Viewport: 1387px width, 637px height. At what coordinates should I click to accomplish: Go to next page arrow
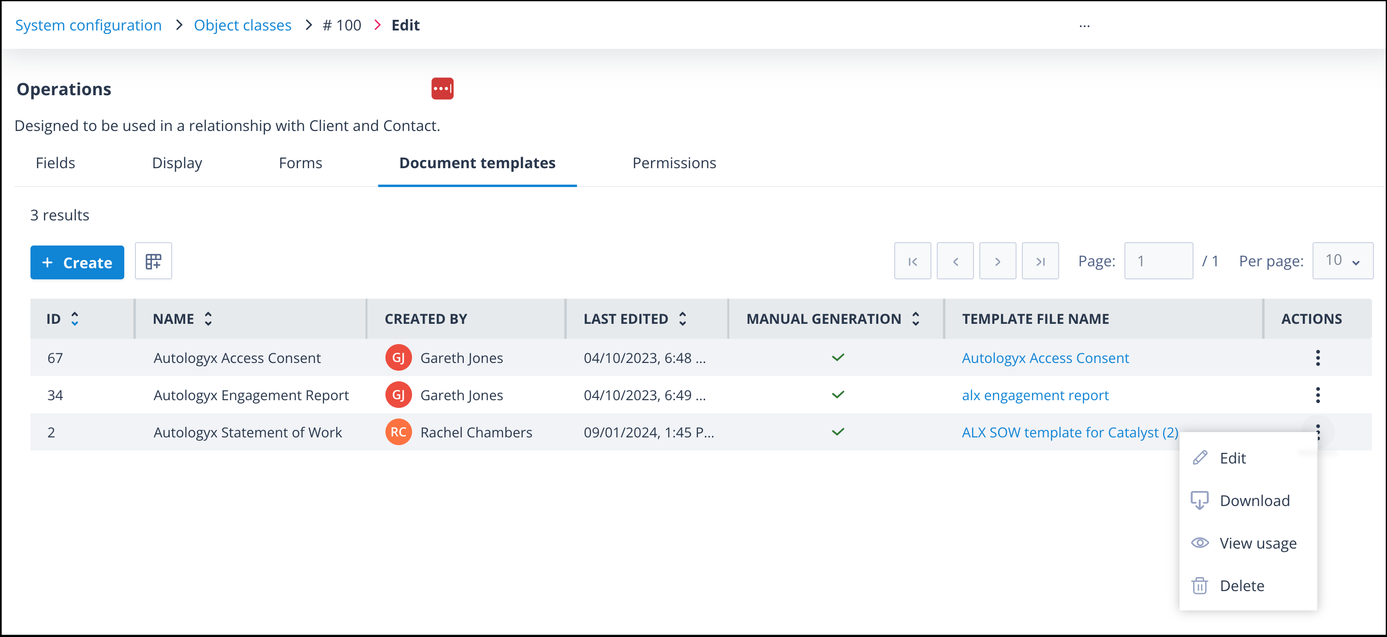coord(998,261)
